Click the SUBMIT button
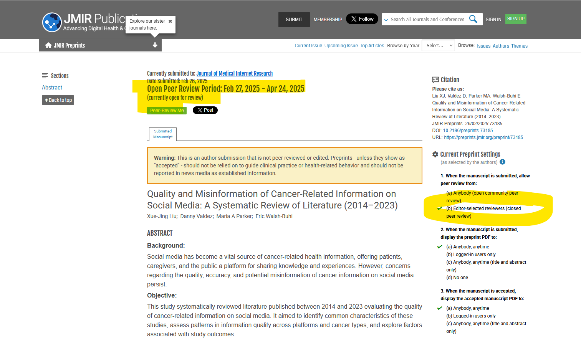581x339 pixels. 294,20
